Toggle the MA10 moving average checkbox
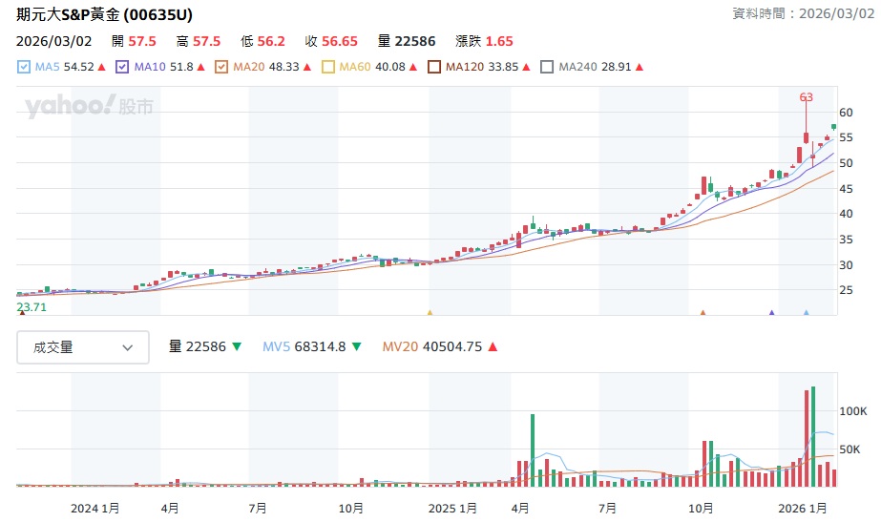881x522 pixels. pos(123,67)
